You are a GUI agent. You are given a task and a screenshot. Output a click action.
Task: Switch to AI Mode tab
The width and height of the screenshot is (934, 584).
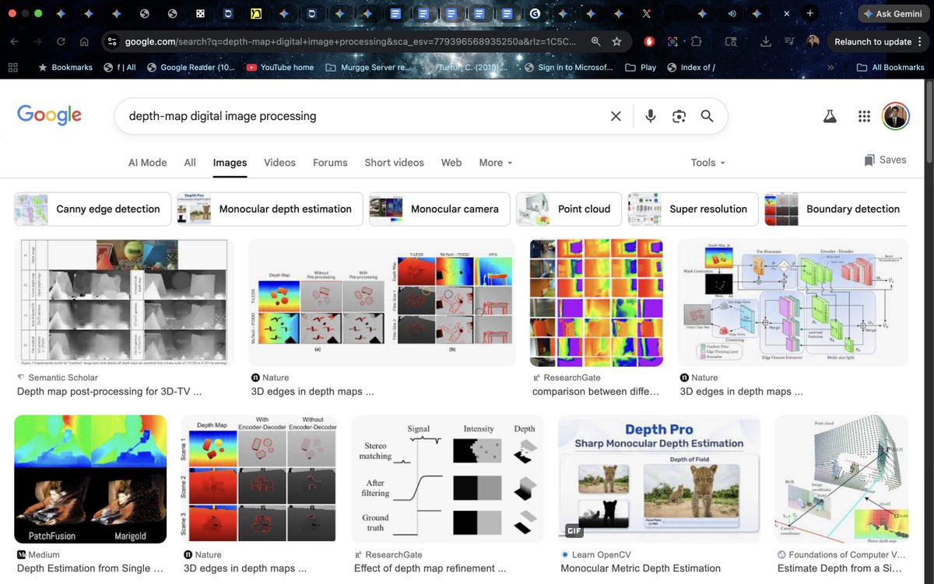click(x=148, y=162)
